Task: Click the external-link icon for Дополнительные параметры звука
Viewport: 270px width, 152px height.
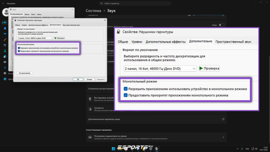Action: (x=223, y=119)
